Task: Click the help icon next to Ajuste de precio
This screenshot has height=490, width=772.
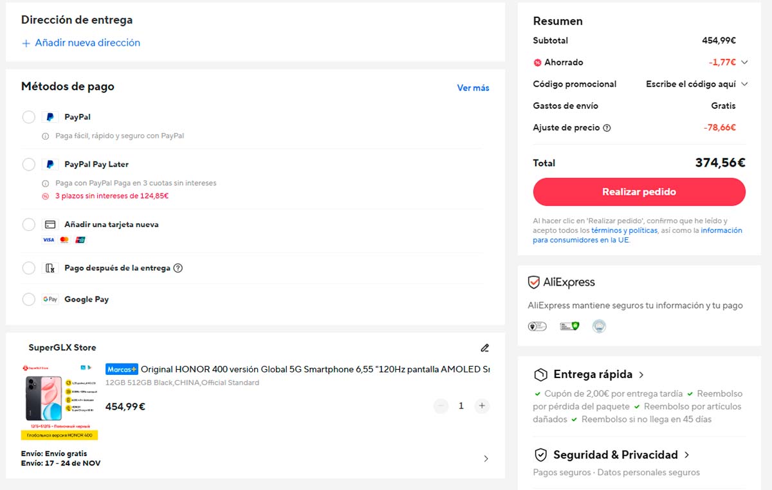Action: click(x=607, y=128)
